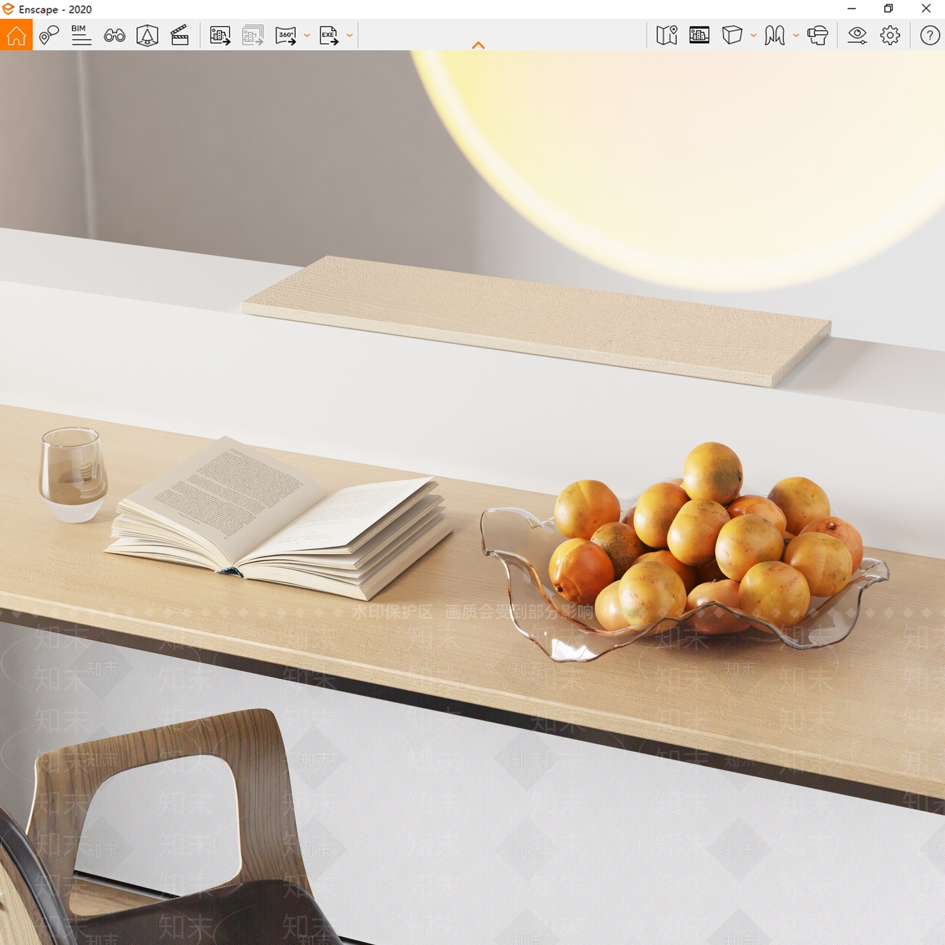
Task: Open Visual Settings eye icon
Action: coord(857,35)
